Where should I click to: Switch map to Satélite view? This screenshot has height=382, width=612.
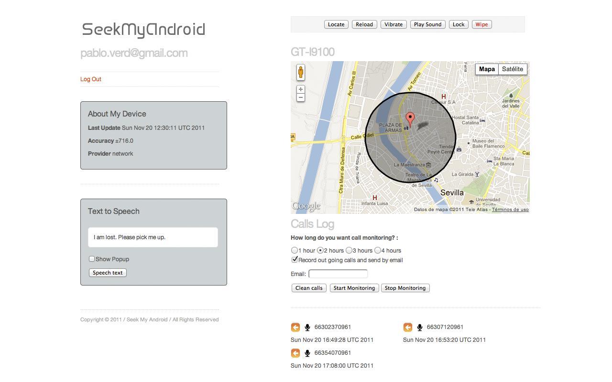coord(513,69)
